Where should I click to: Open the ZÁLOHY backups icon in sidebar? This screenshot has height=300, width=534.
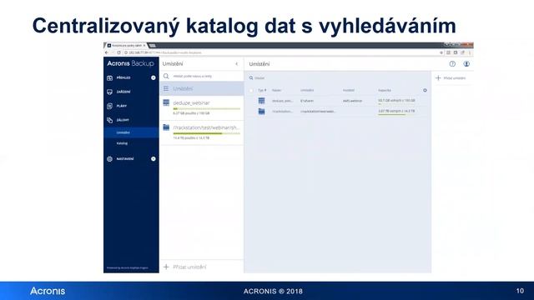109,120
